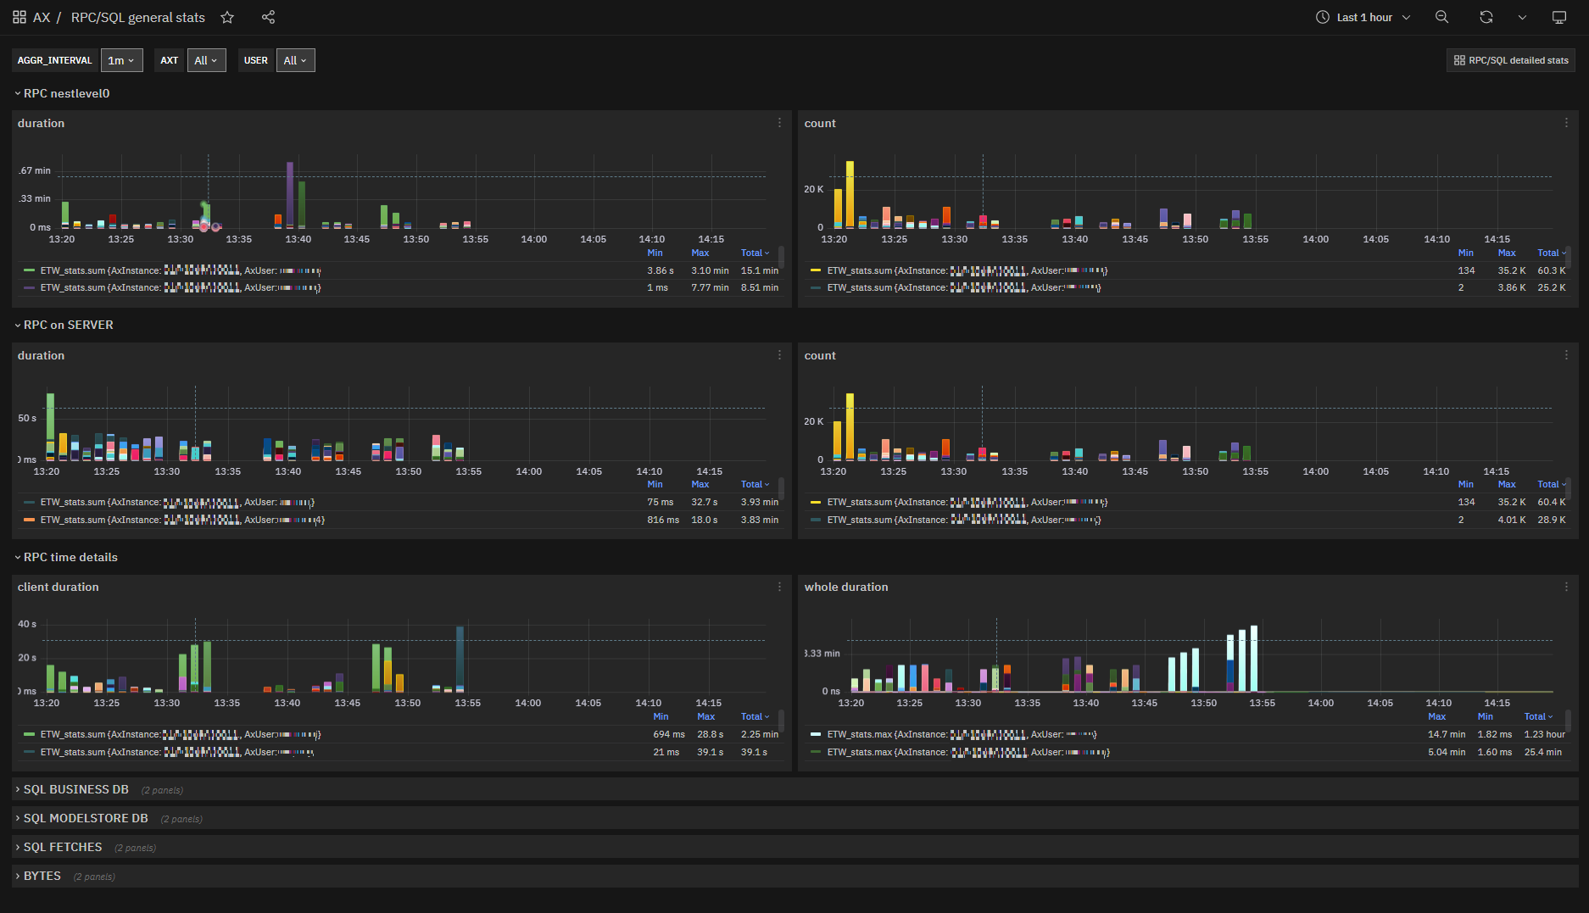The height and width of the screenshot is (913, 1589).
Task: Sort nestlevel0 duration legend by Max
Action: [700, 253]
